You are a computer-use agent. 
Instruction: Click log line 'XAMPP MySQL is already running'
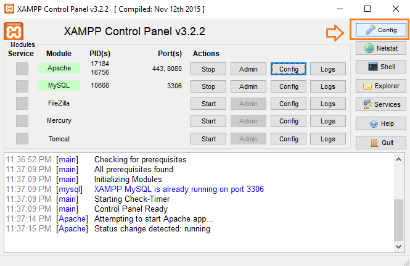[179, 189]
